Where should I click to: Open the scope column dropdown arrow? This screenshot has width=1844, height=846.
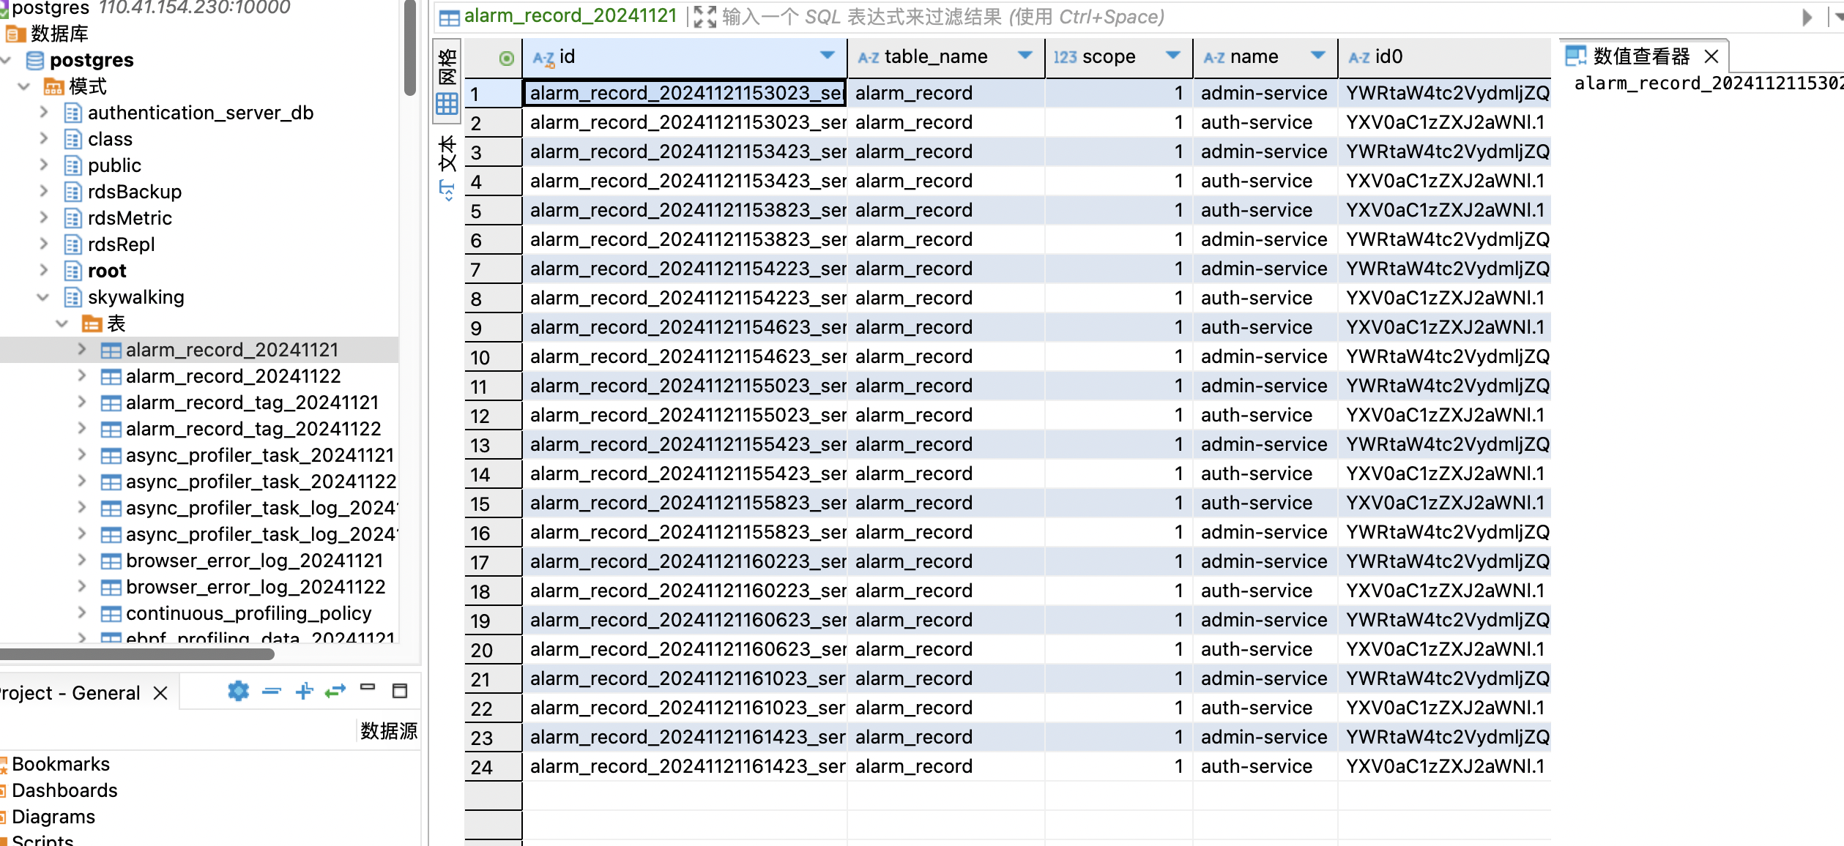(1172, 56)
